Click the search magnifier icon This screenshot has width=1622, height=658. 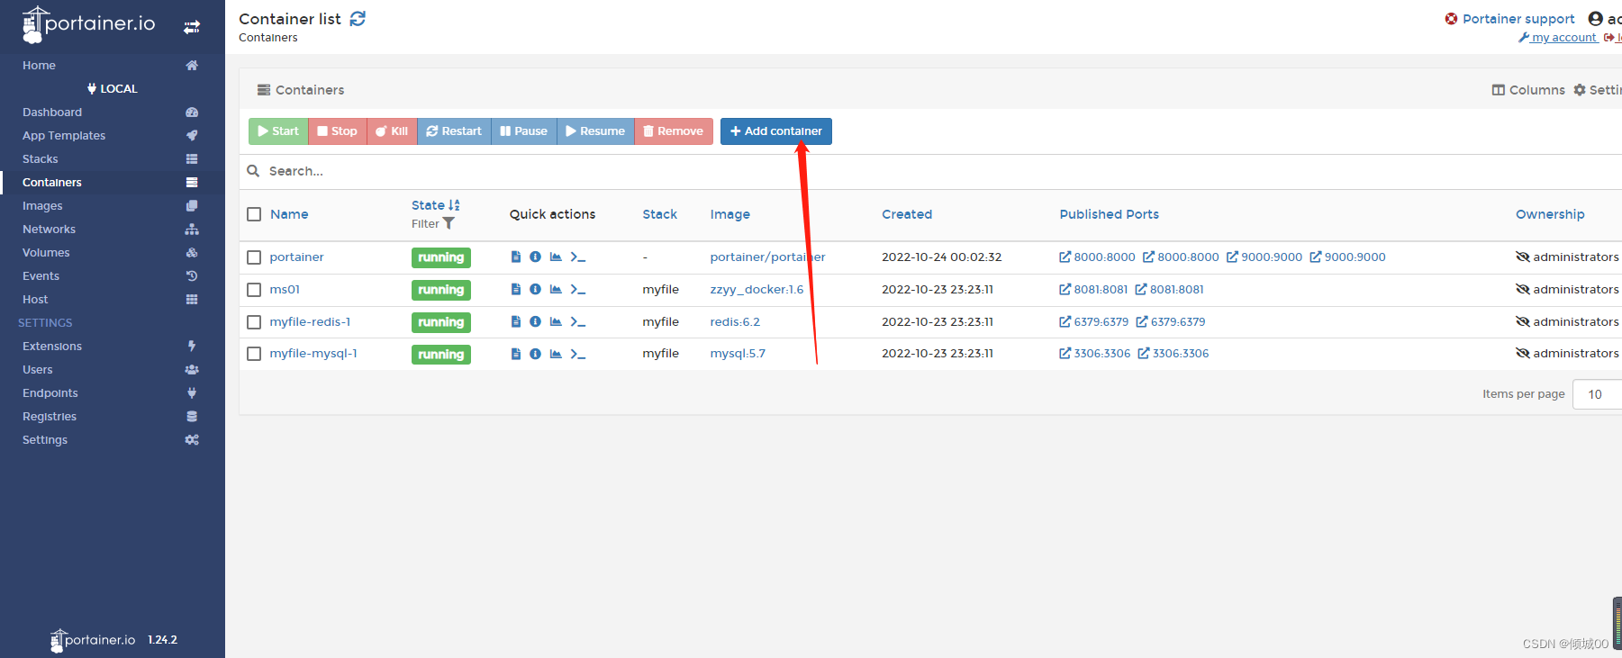pos(253,171)
